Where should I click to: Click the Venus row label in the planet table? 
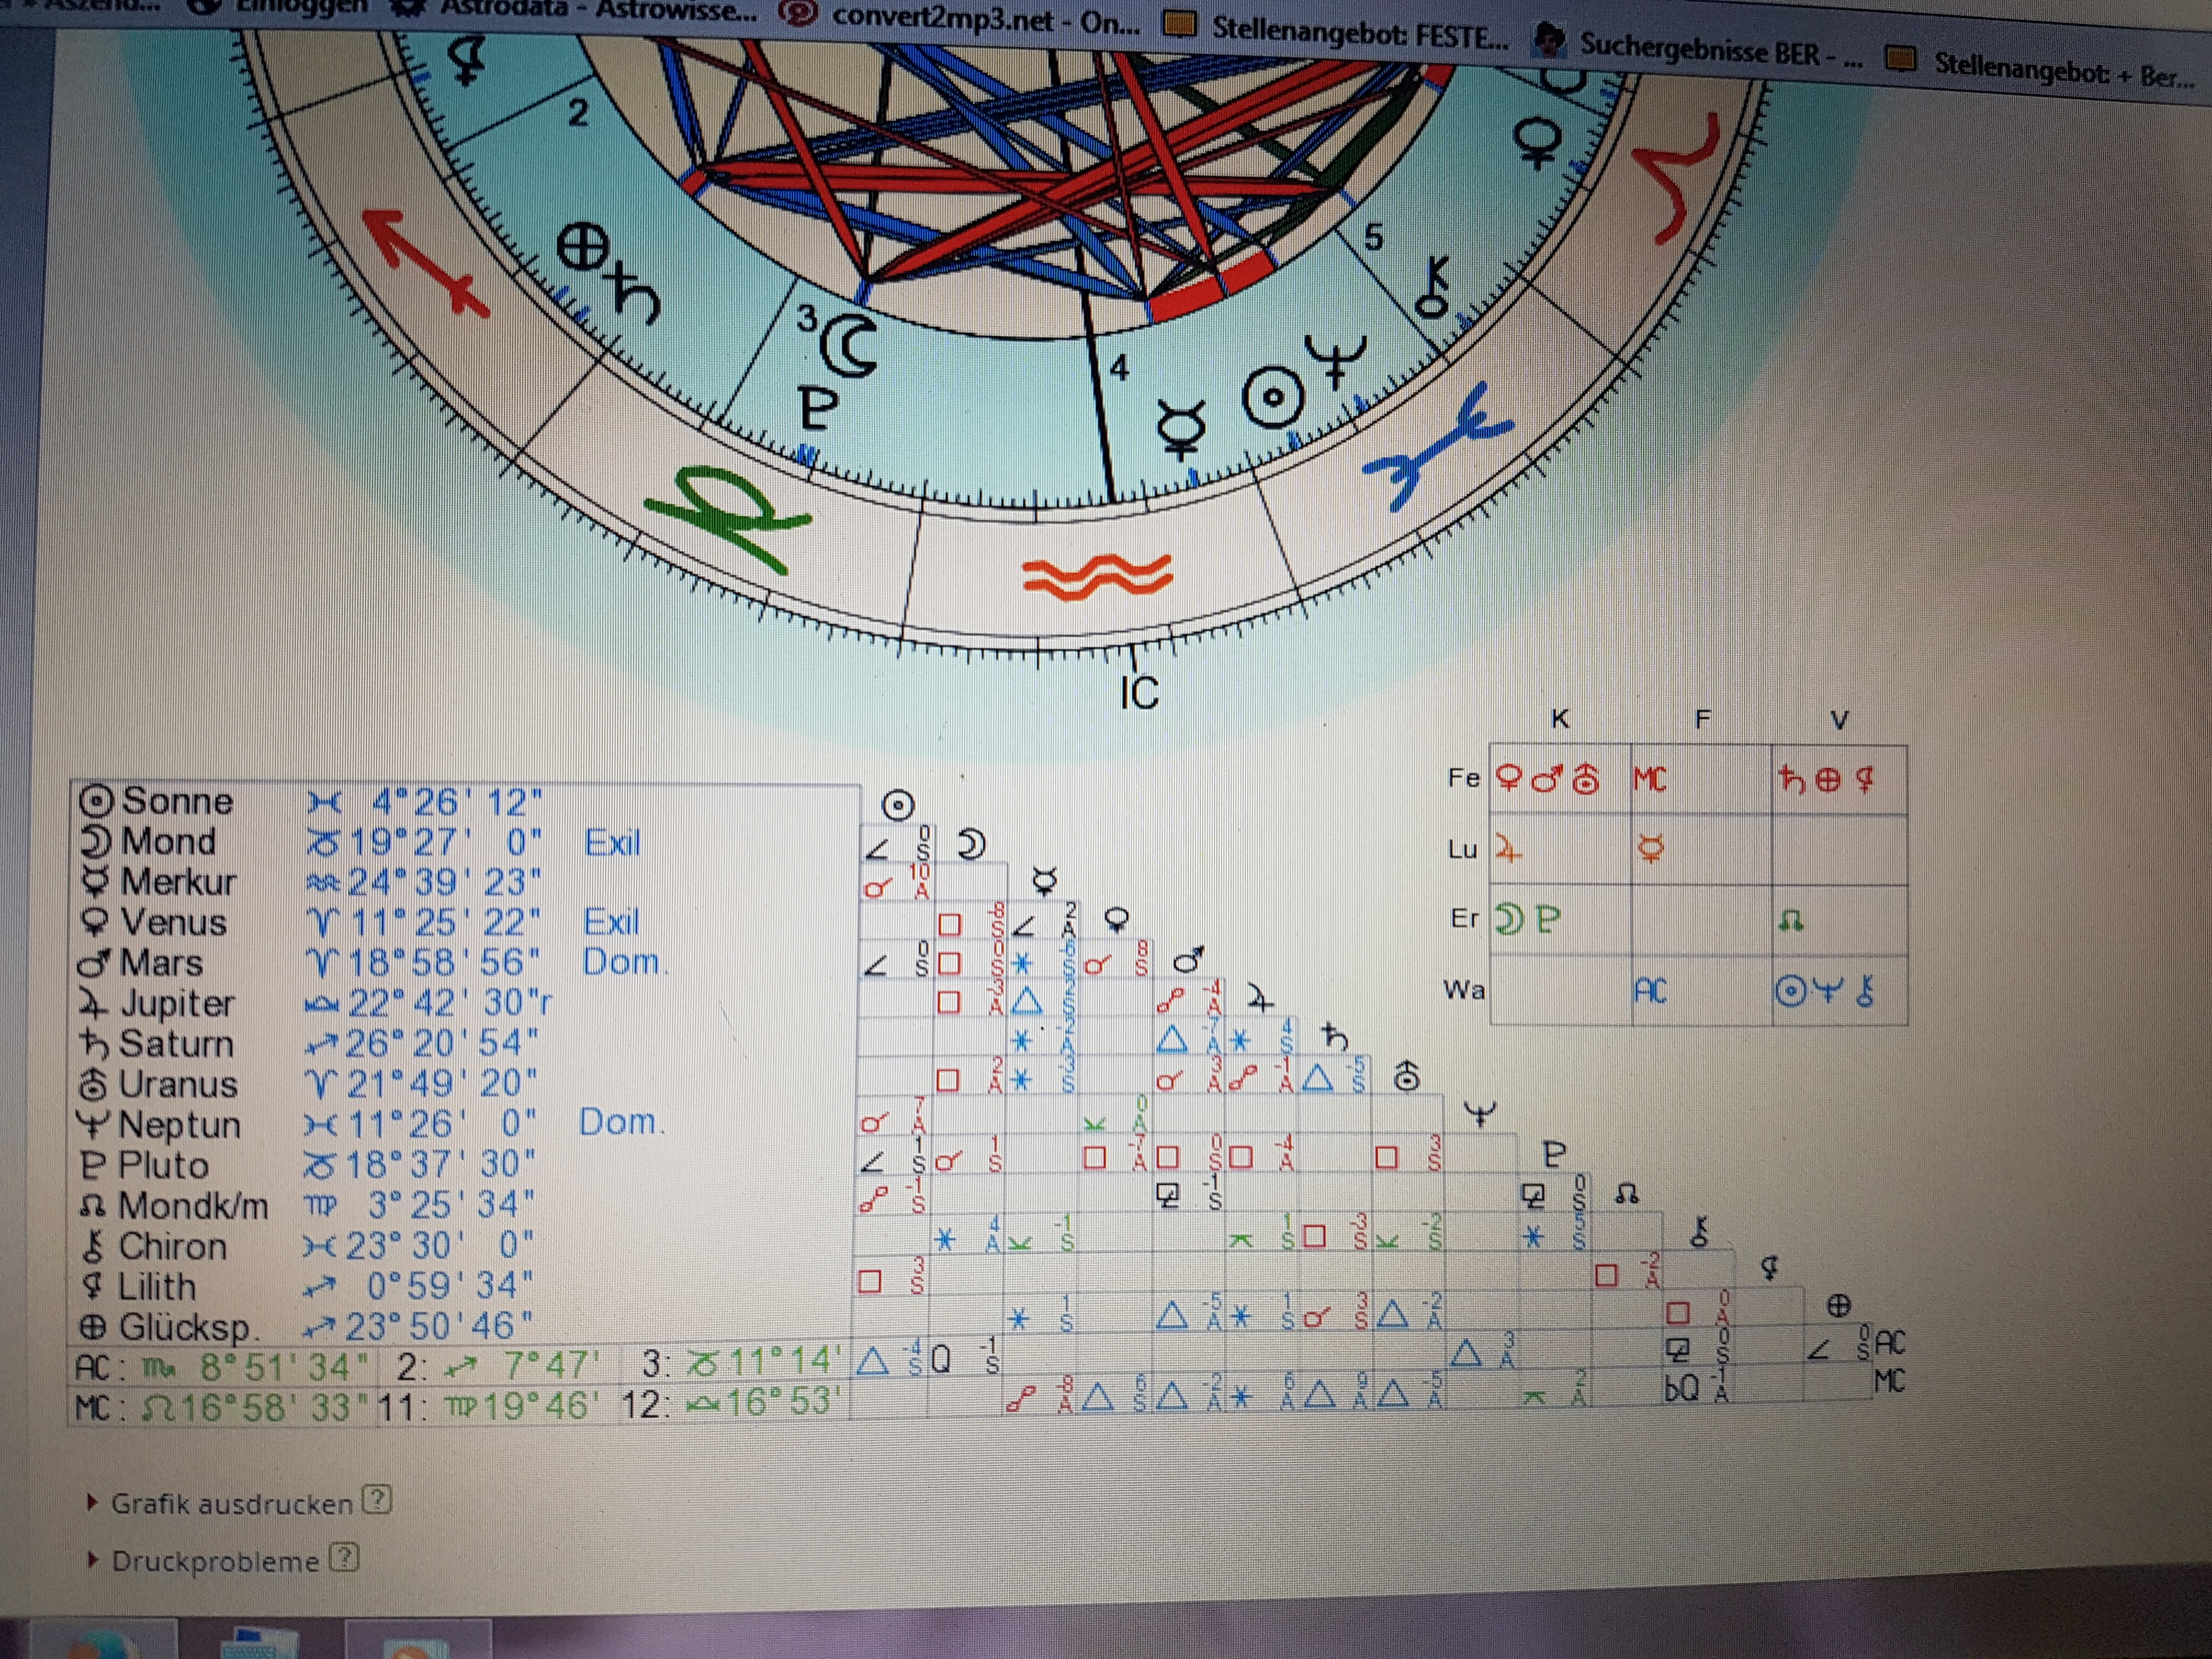(x=173, y=922)
